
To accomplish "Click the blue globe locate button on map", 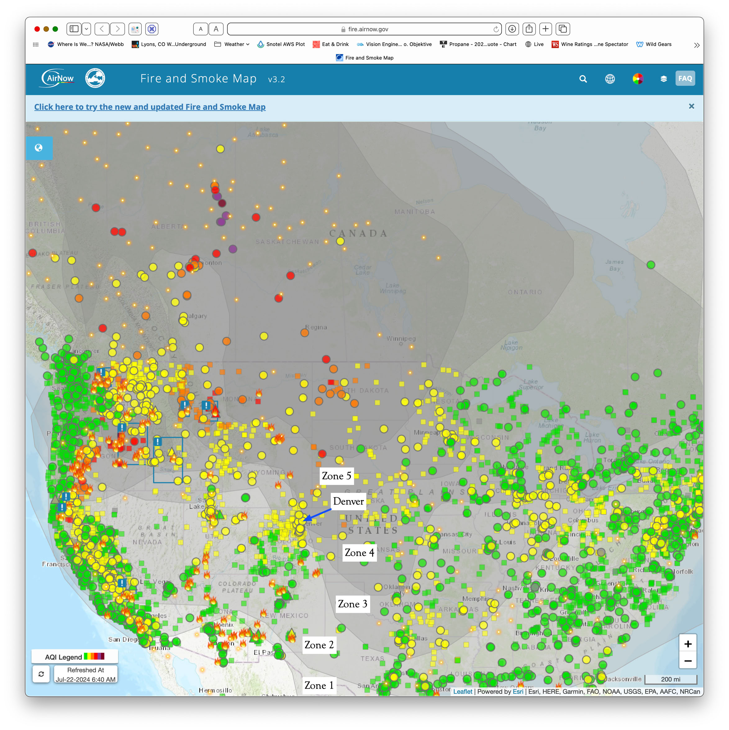I will coord(39,148).
